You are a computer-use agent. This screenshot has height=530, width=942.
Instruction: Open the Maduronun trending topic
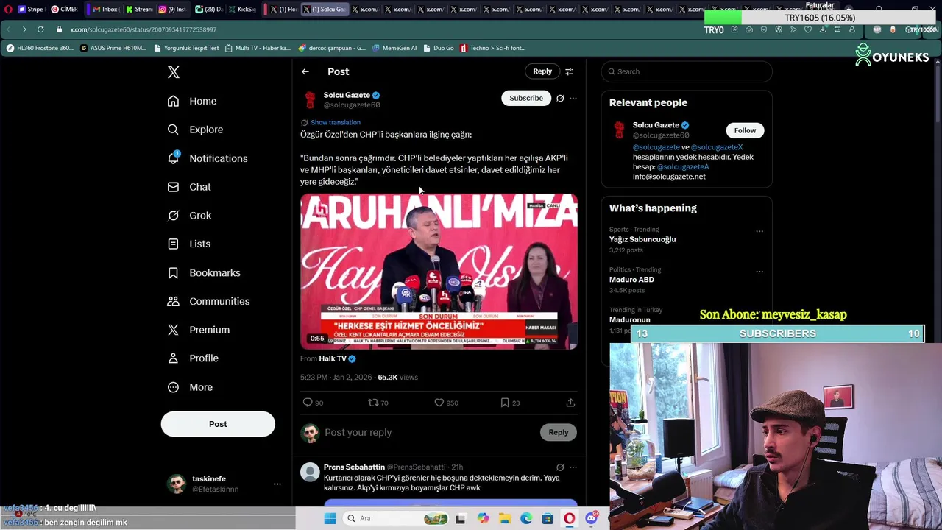pos(630,319)
